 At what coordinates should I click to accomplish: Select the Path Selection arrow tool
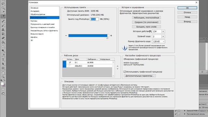point(3,64)
